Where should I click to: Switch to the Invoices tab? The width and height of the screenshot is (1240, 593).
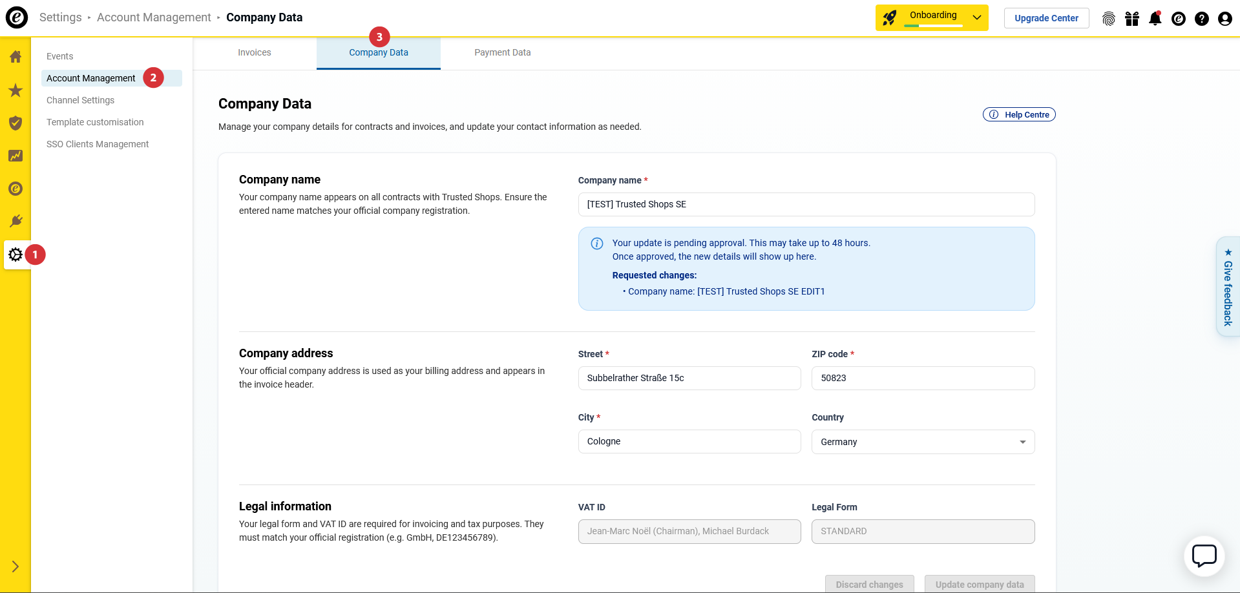255,53
